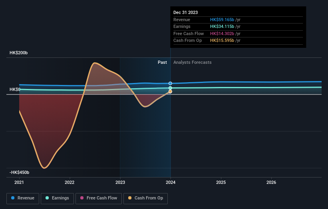The image size is (328, 209).
Task: Toggle the Free Cash Flow legend series
Action: coord(99,198)
